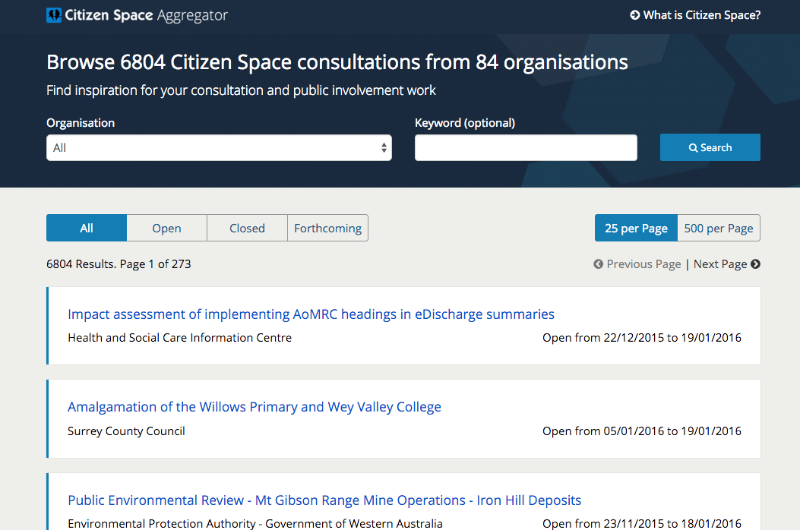Open the AoMRC eDischarge summaries consultation link
This screenshot has height=530, width=800.
(x=310, y=314)
